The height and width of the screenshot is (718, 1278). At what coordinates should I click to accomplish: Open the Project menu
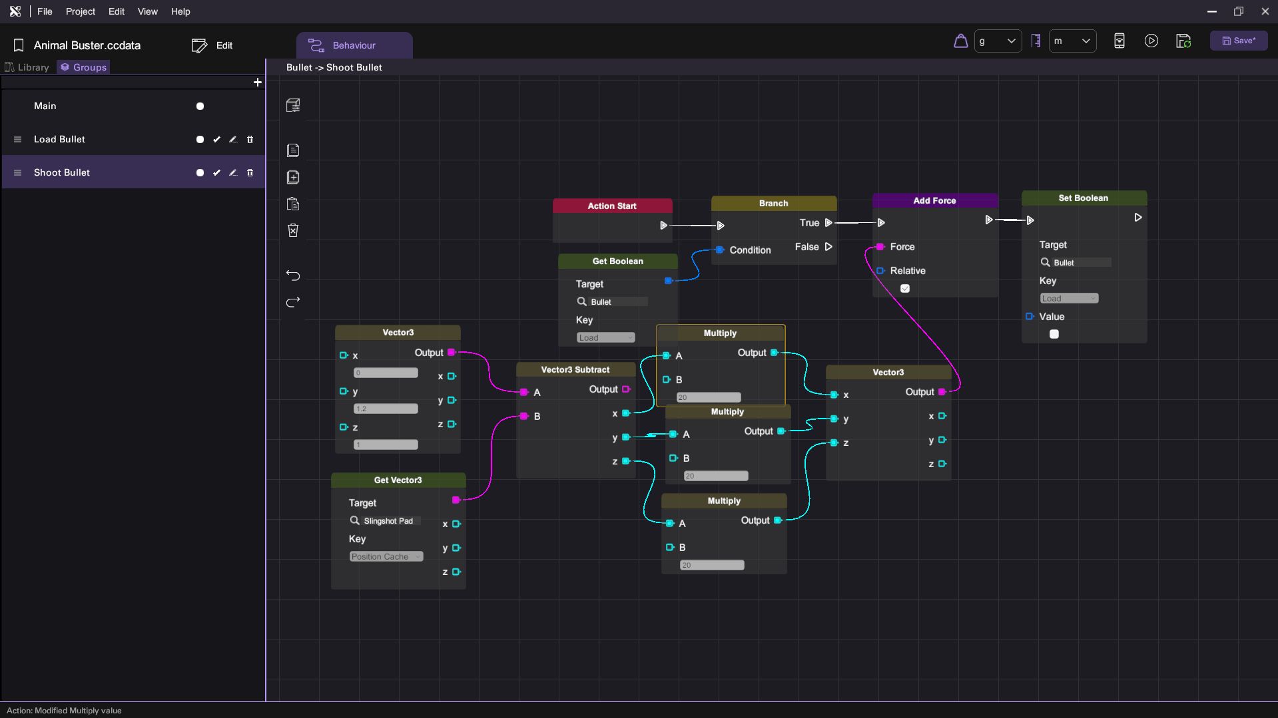click(x=80, y=12)
